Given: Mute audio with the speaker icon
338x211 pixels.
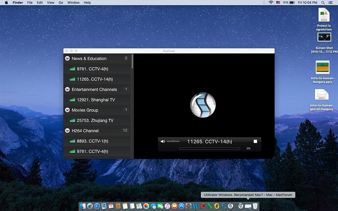Looking at the screenshot, I should pyautogui.click(x=163, y=141).
